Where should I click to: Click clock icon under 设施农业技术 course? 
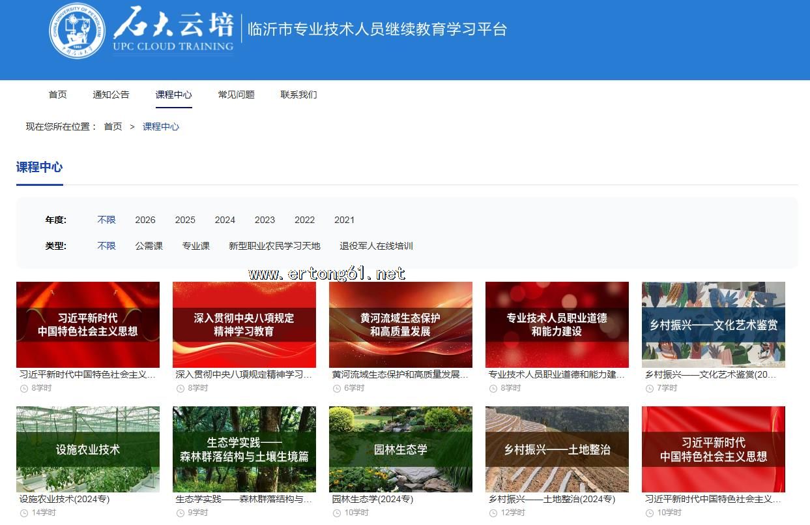point(23,513)
